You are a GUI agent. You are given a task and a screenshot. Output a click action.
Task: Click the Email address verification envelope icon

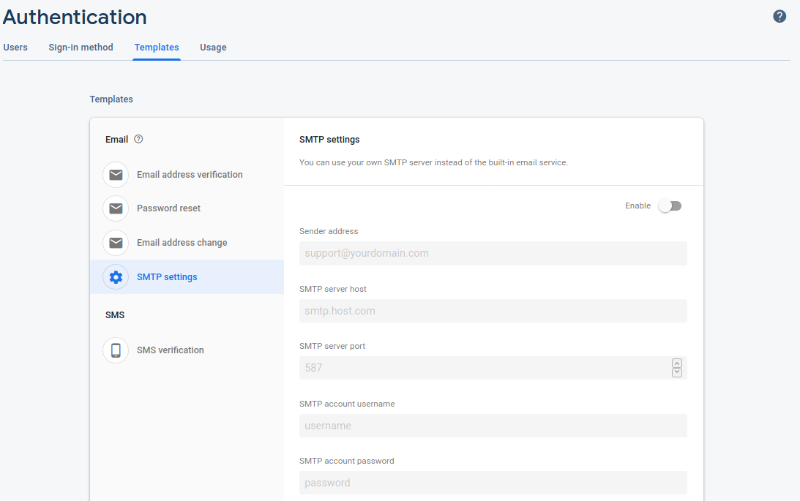[x=116, y=175]
